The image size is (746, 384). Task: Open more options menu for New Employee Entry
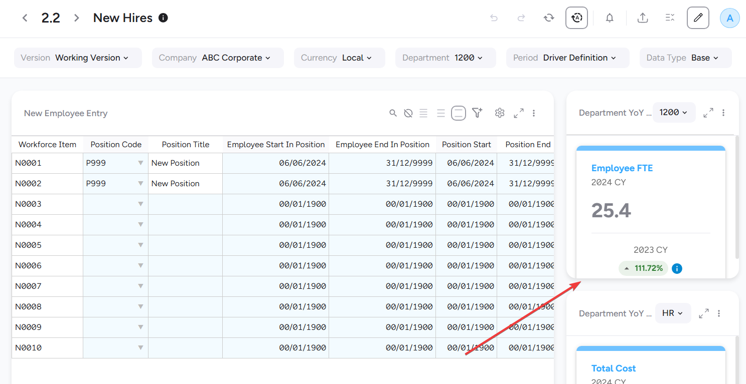[x=534, y=113]
